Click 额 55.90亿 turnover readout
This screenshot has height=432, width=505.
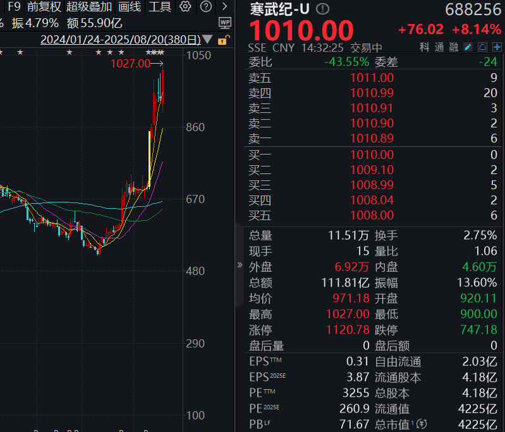(x=94, y=23)
